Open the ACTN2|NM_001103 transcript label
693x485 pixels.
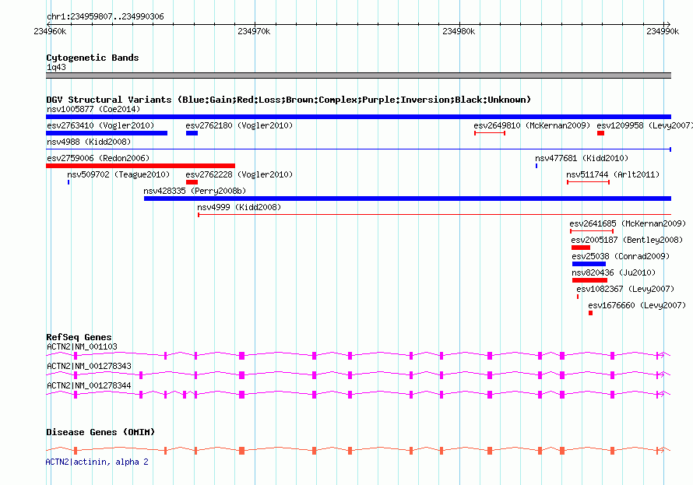pyautogui.click(x=82, y=346)
